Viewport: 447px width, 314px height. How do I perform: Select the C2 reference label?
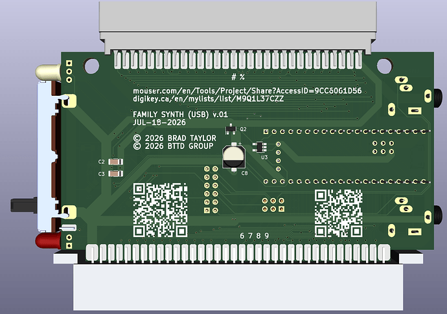(x=101, y=162)
